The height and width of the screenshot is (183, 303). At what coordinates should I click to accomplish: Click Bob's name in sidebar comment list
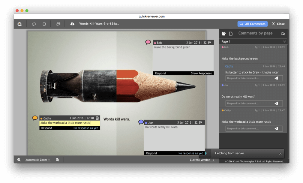click(x=226, y=47)
